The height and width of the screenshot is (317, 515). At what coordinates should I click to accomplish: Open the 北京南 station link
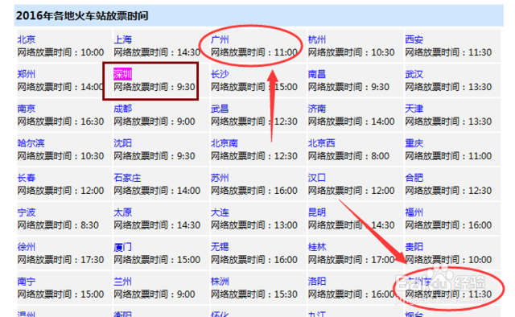[x=225, y=143]
